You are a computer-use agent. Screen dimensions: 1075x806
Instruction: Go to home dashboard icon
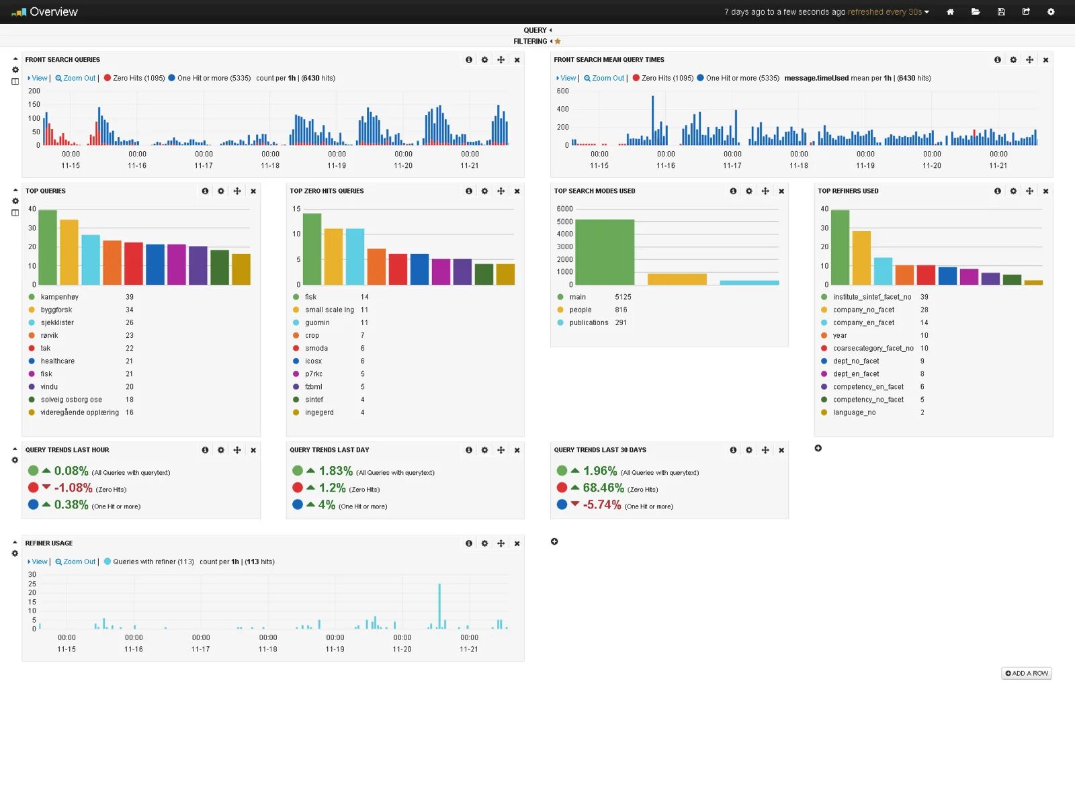pos(950,12)
